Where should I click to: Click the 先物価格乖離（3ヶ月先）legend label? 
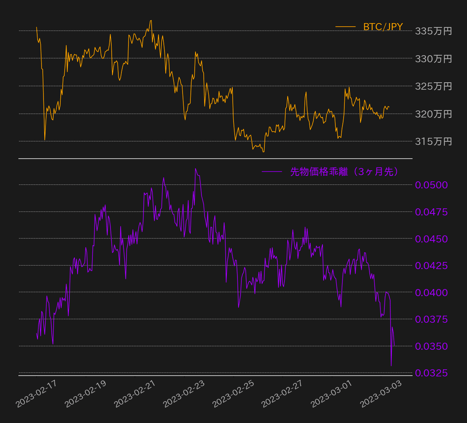tap(344, 172)
